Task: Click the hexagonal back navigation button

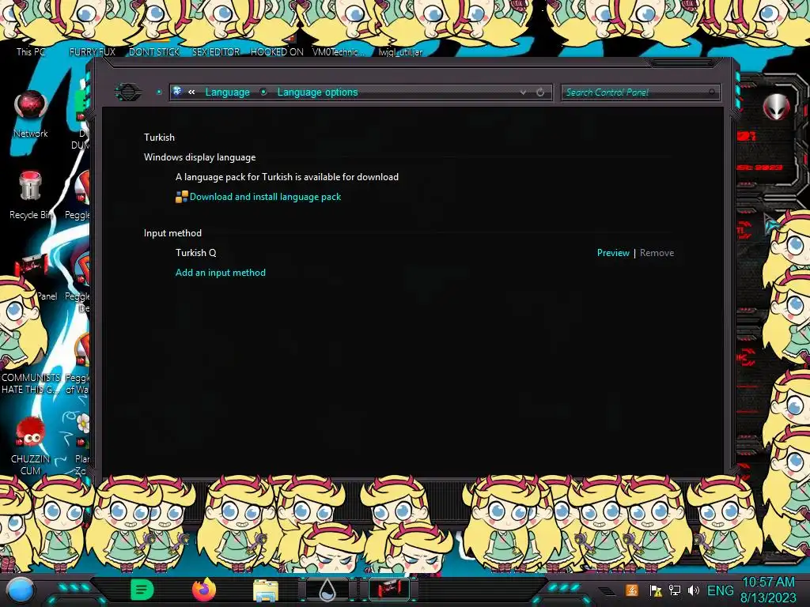Action: [128, 92]
